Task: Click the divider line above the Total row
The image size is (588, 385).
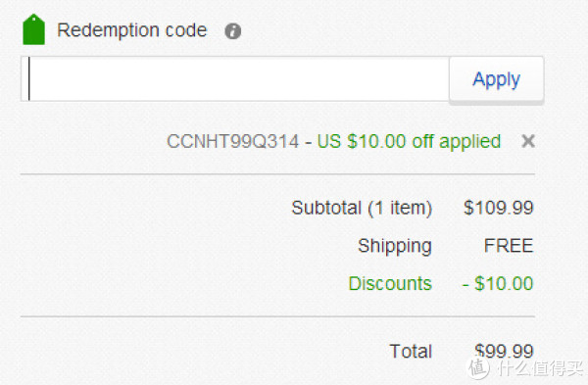Action: [277, 316]
